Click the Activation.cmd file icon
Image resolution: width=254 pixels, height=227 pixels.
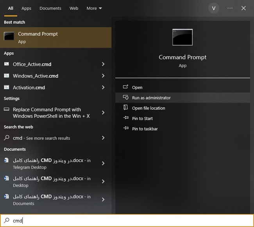pyautogui.click(x=7, y=87)
